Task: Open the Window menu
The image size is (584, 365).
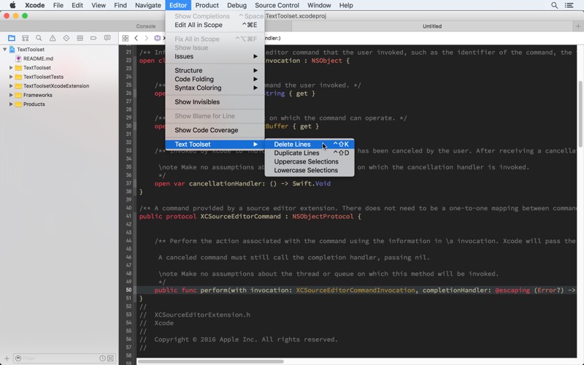Action: coord(319,5)
